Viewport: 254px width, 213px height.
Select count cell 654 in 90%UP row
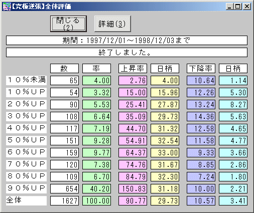click(x=64, y=188)
